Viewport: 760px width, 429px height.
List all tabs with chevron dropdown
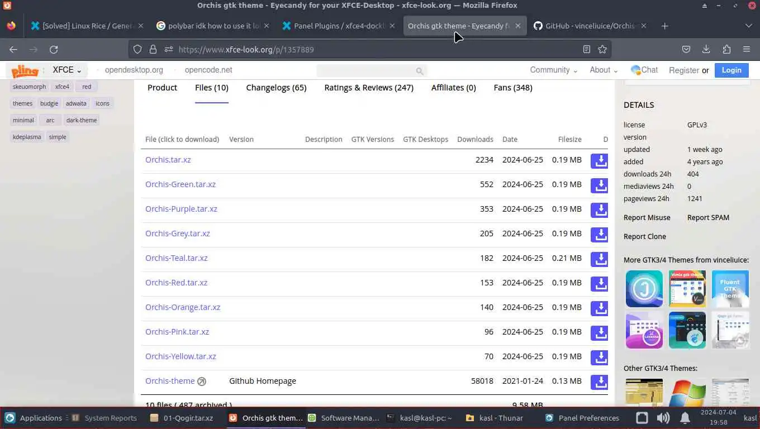tap(748, 26)
